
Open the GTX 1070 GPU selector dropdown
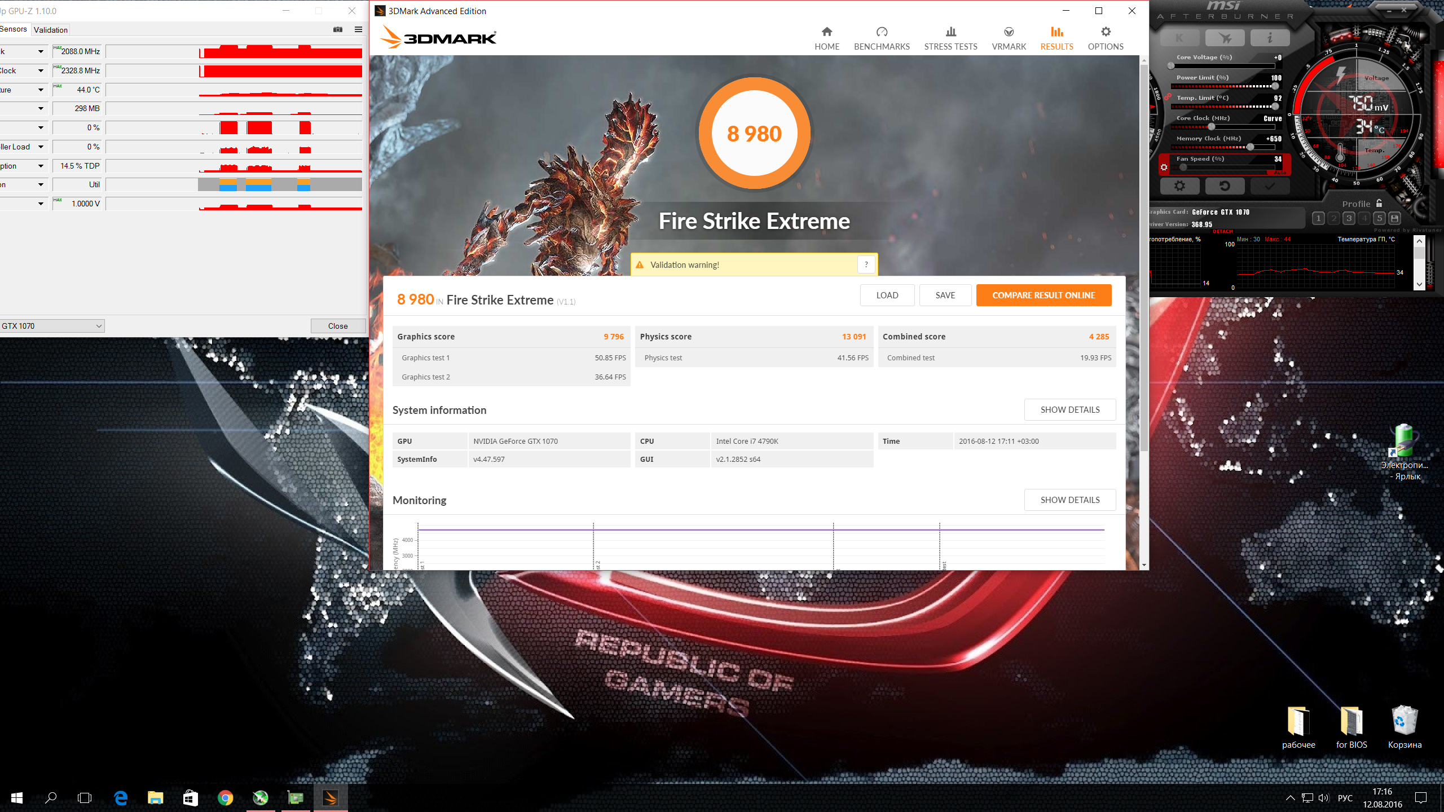coord(99,326)
